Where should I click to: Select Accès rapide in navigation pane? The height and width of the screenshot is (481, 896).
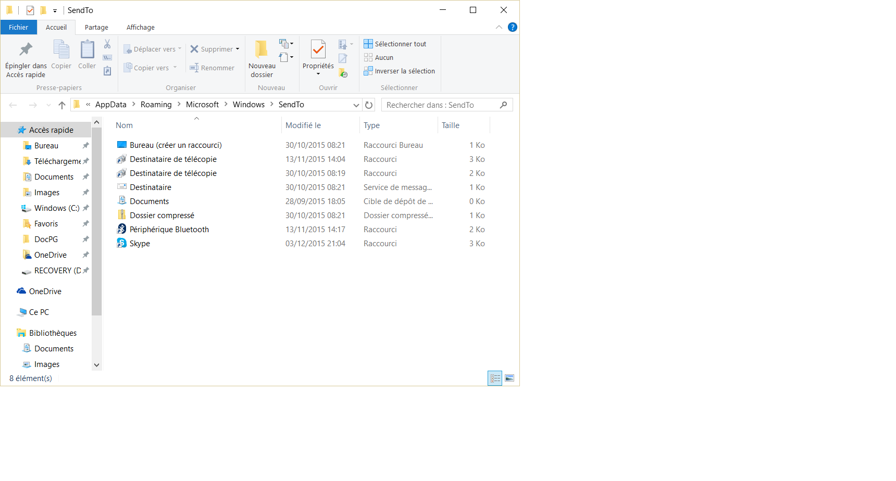(x=46, y=130)
